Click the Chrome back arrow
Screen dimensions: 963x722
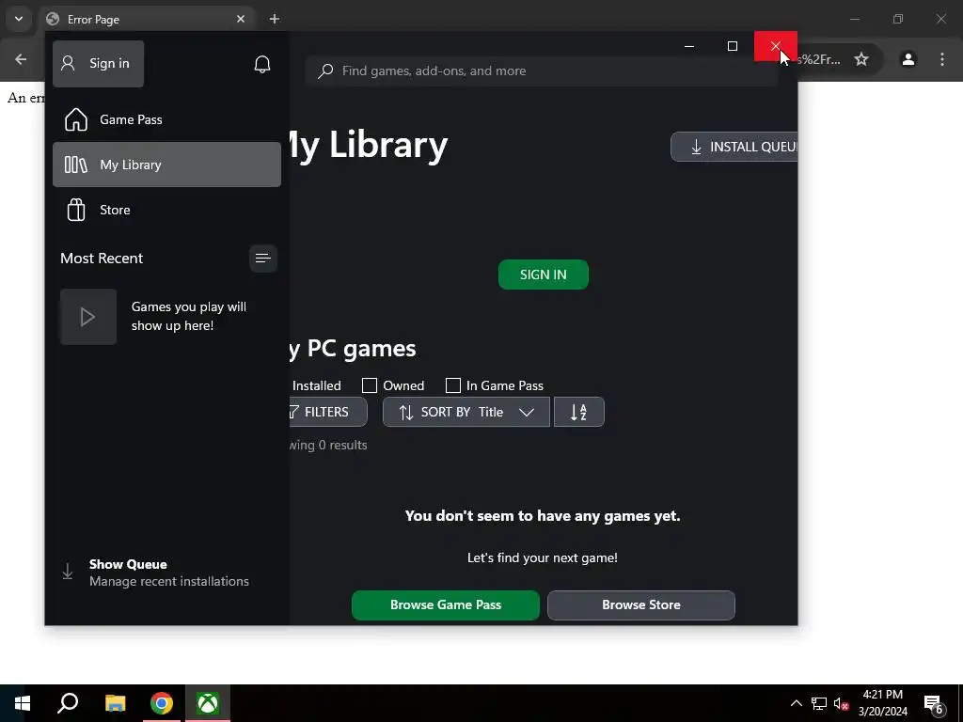[21, 59]
